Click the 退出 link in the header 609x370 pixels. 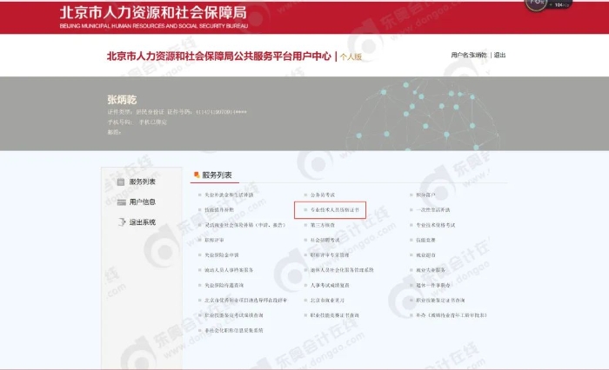(x=499, y=55)
